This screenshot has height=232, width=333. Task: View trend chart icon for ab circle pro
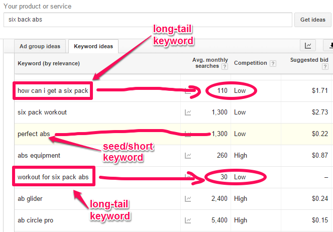188,220
